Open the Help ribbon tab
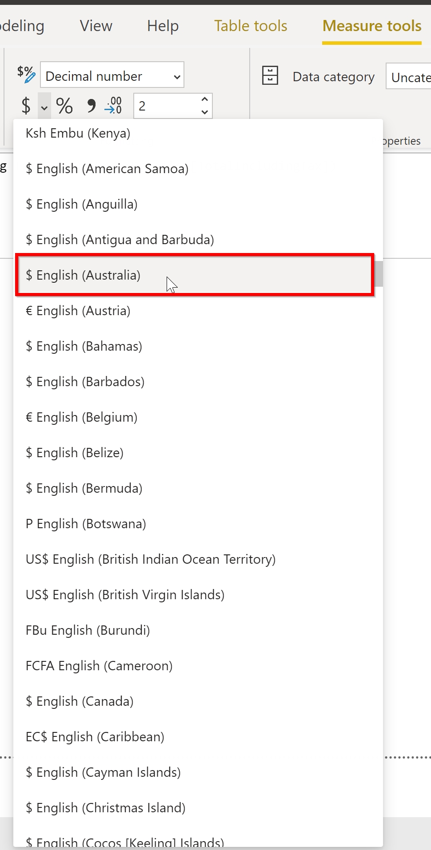431x850 pixels. pyautogui.click(x=163, y=26)
